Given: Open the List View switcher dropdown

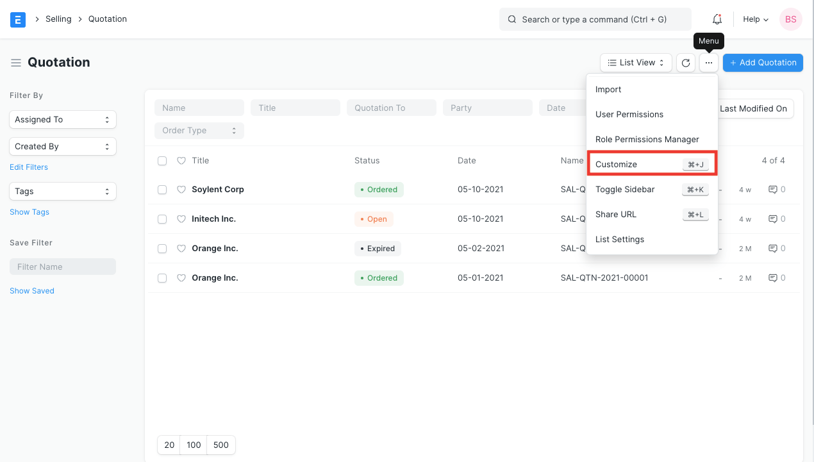Looking at the screenshot, I should [635, 62].
